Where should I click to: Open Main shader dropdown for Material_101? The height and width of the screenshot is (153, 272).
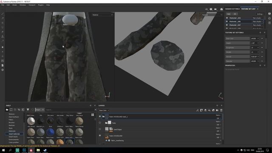(258, 18)
